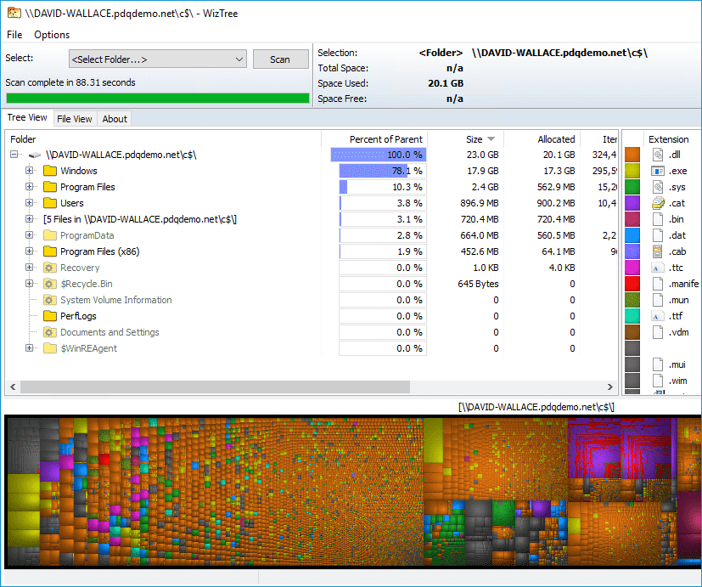Screen dimensions: 702x587
Task: Click the .ttf font file icon
Action: (657, 316)
